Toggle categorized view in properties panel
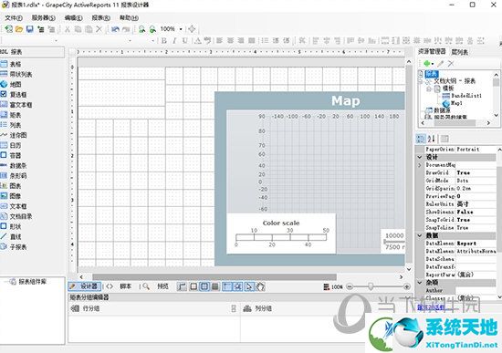Viewport: 502px width, 353px height. coord(421,139)
